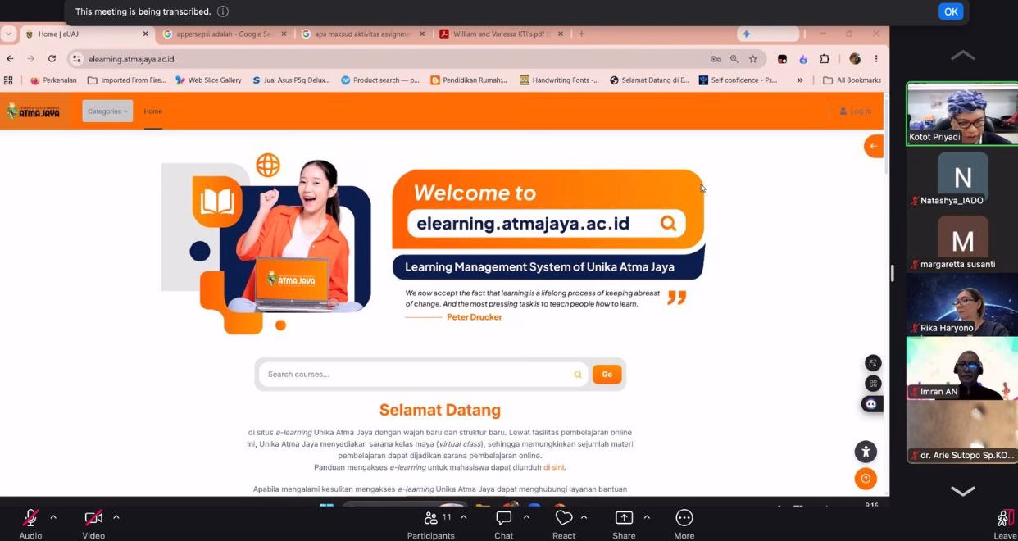Click the browser forward arrow
The image size is (1018, 541).
[x=31, y=59]
